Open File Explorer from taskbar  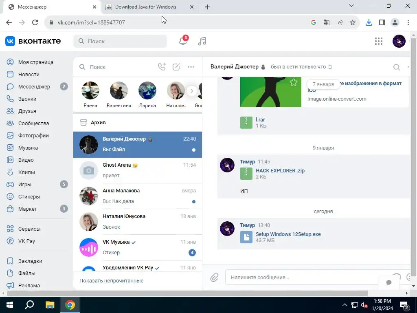(x=50, y=305)
